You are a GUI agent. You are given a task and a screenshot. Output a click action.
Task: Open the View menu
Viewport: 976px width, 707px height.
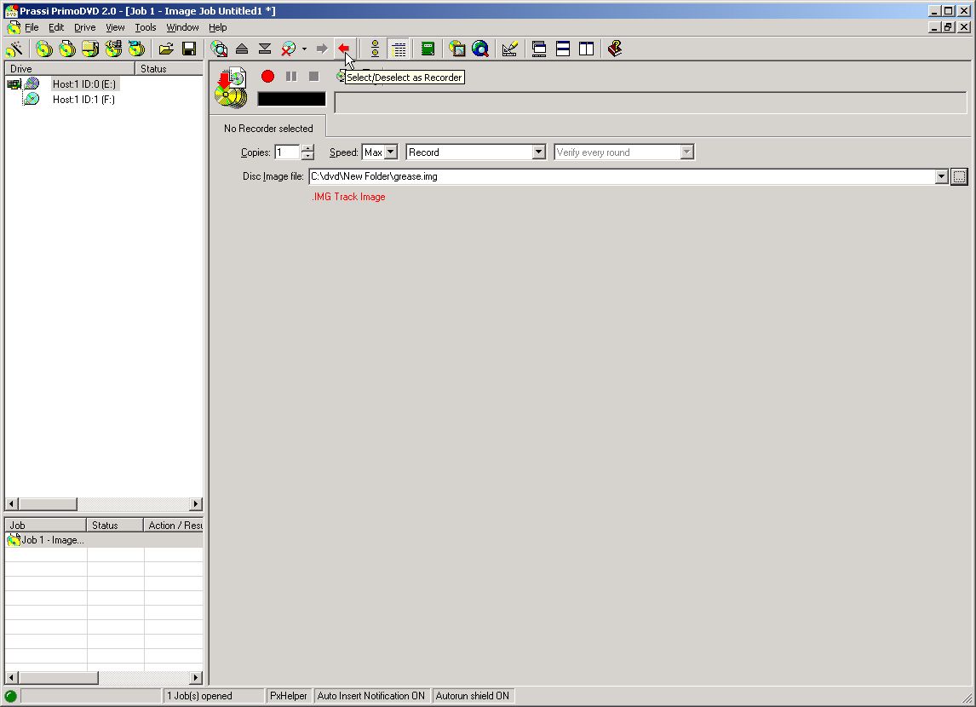(115, 27)
